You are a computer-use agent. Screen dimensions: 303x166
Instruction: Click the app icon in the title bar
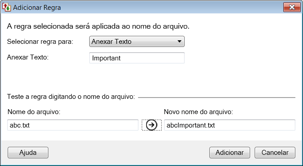point(6,7)
